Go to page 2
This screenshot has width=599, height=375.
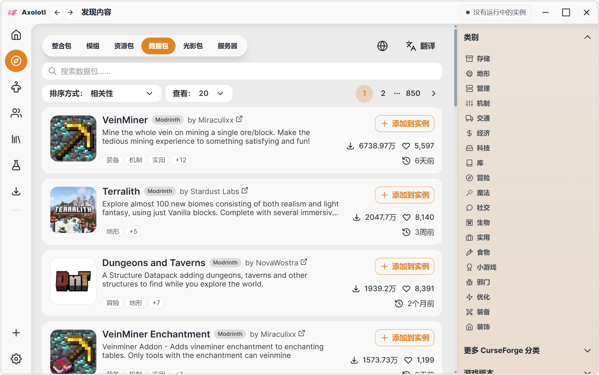(383, 93)
